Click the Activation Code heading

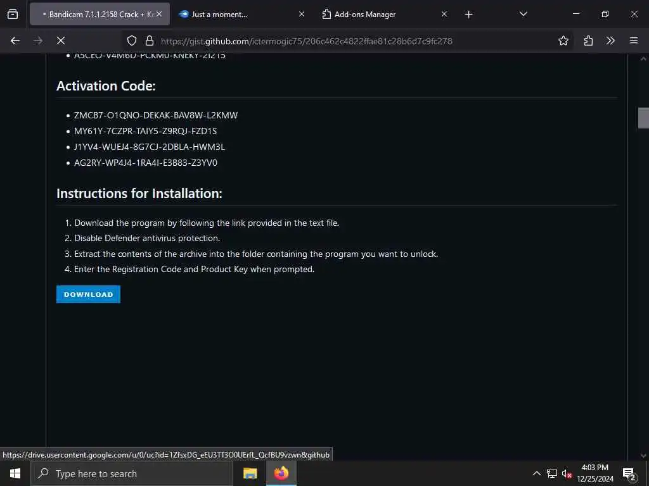point(106,86)
